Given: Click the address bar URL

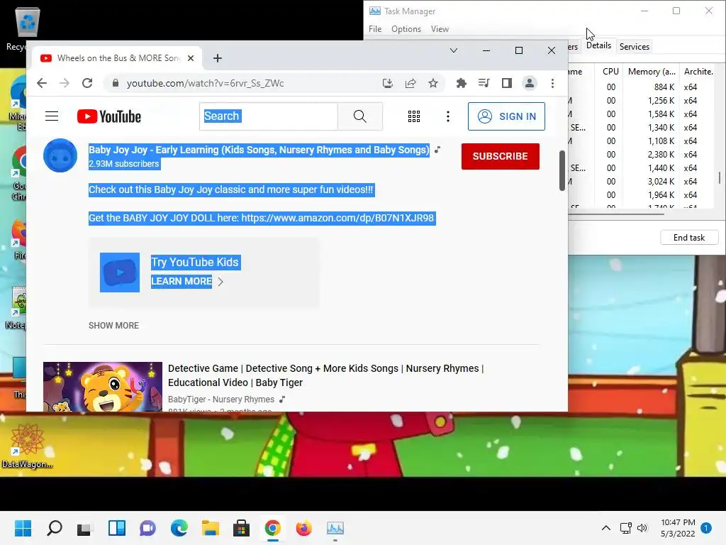Looking at the screenshot, I should [x=205, y=84].
